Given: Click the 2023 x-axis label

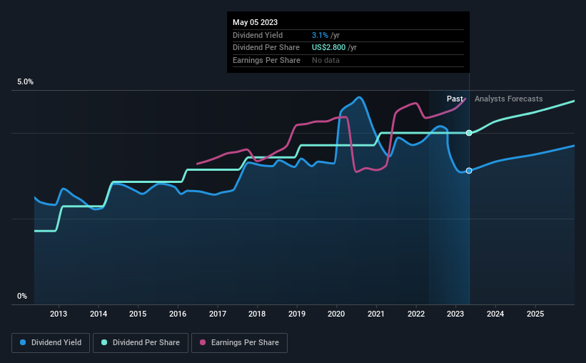Looking at the screenshot, I should click(455, 314).
